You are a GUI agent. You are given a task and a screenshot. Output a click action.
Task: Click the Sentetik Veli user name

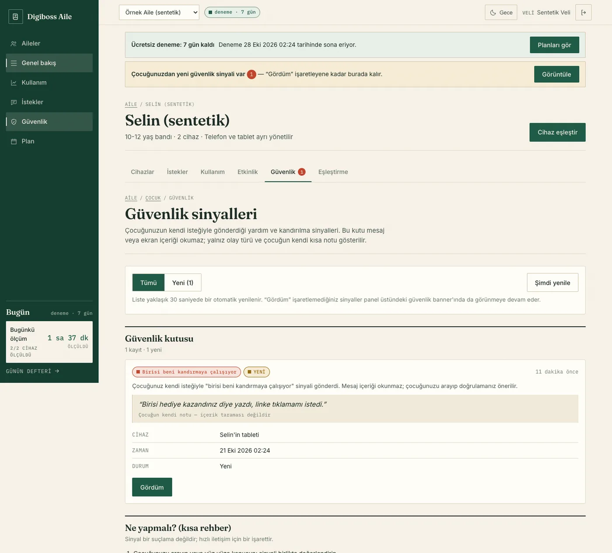[x=553, y=12]
